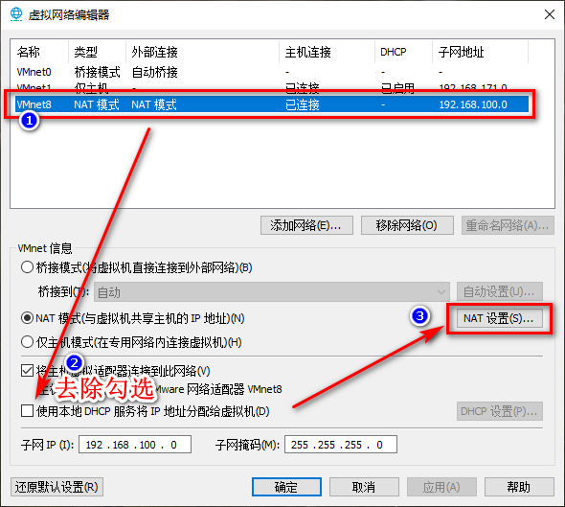Click the 还原默认设置(R) button

(x=56, y=487)
